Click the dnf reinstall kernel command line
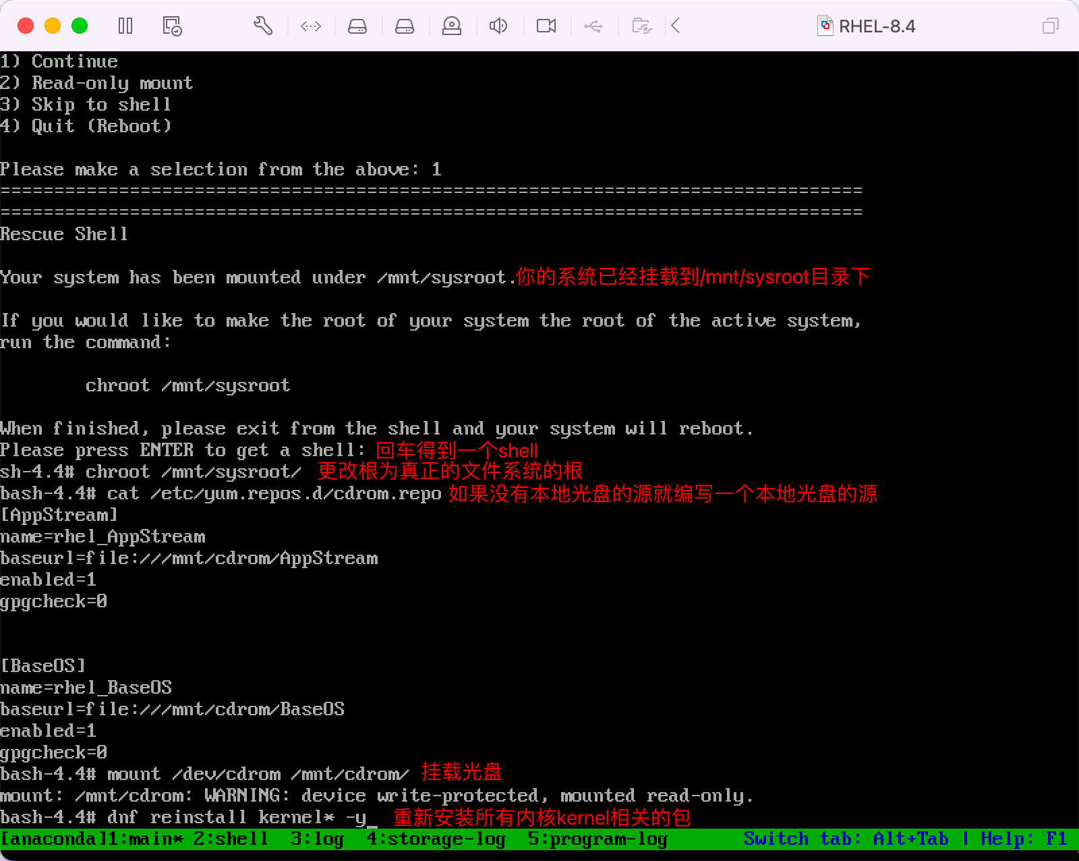This screenshot has width=1079, height=861. coord(236,817)
